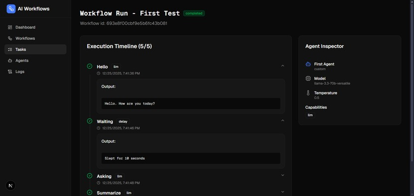Image resolution: width=414 pixels, height=196 pixels.
Task: Click the 'Output:' label in Waiting step
Action: point(109,141)
